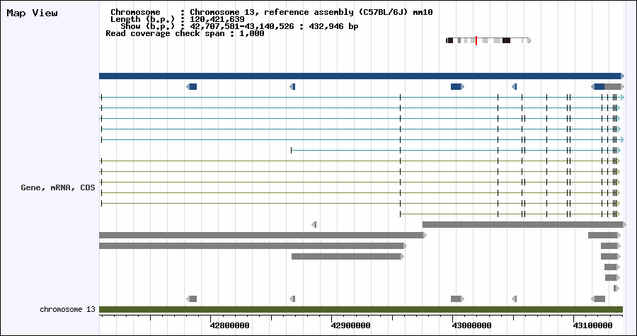Click the shown range 42,707,581-43,140,526
The width and height of the screenshot is (637, 336).
tap(243, 26)
